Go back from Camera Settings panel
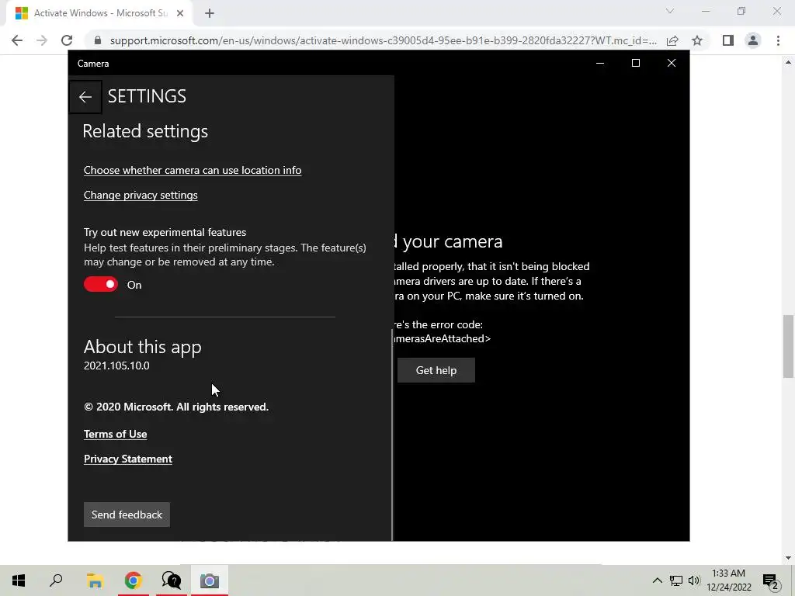 tap(85, 97)
